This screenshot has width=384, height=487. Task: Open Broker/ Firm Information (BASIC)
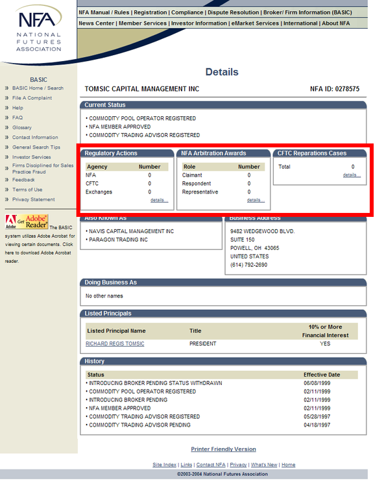point(307,12)
